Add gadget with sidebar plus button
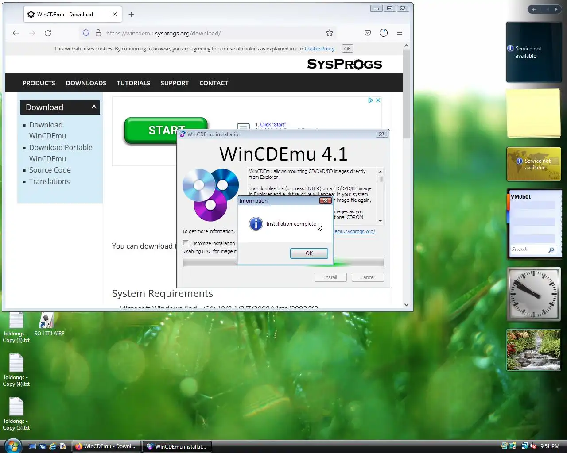This screenshot has width=567, height=453. pyautogui.click(x=534, y=9)
